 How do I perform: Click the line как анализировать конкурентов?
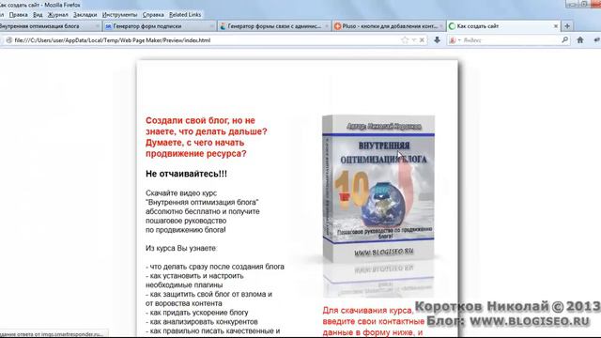click(201, 322)
